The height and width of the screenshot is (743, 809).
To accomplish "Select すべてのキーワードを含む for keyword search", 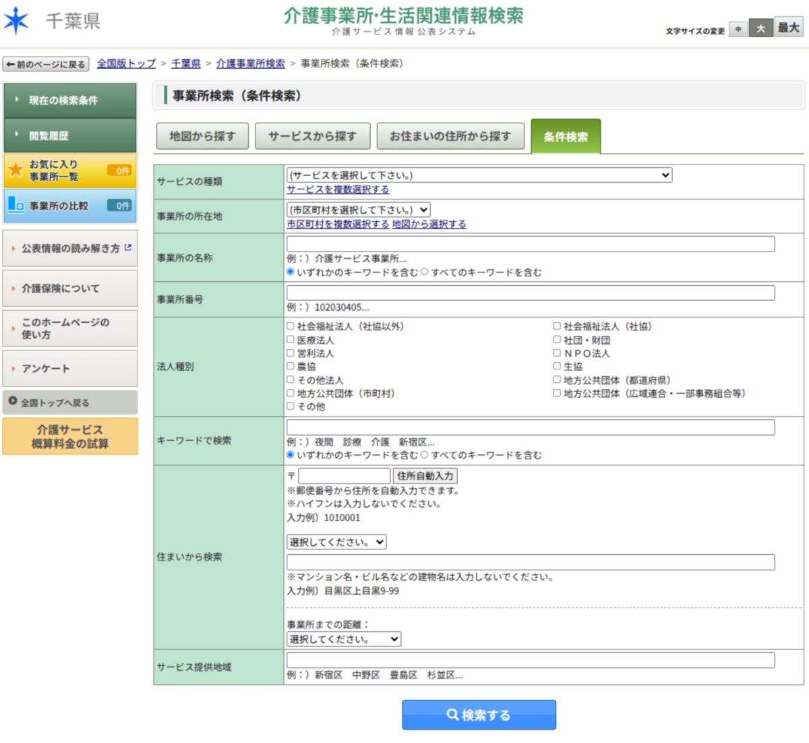I will (x=424, y=454).
